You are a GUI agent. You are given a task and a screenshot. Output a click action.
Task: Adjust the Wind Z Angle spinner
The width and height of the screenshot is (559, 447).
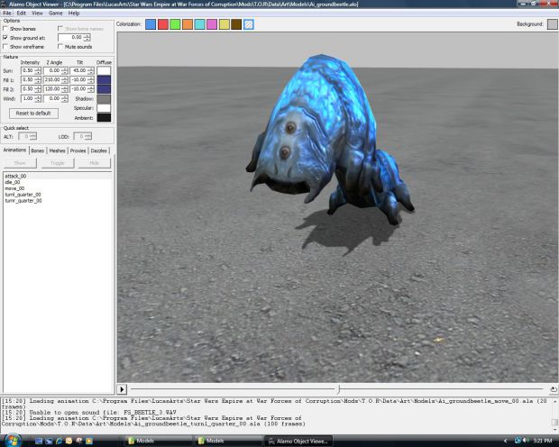pos(56,98)
